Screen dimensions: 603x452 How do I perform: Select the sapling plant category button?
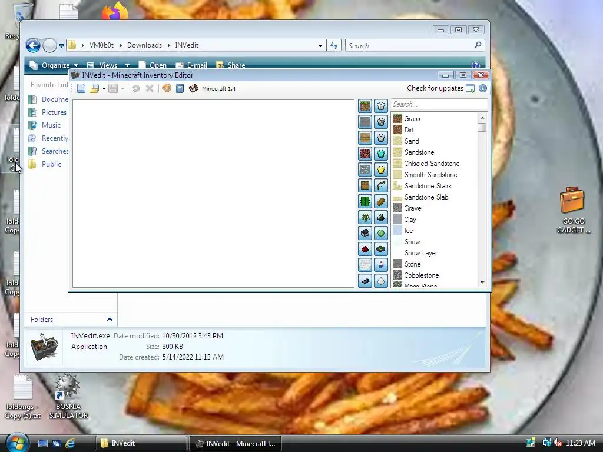[x=365, y=217]
